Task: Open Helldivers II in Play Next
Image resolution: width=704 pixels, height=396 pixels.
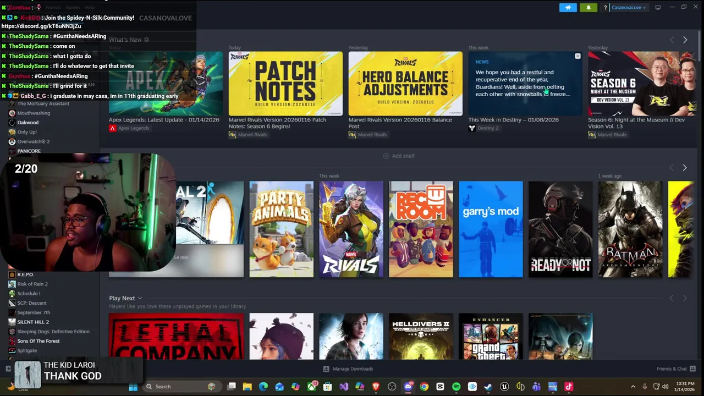Action: tap(421, 337)
